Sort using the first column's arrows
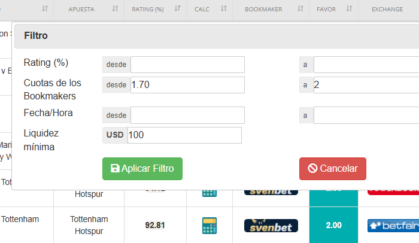 (45, 9)
